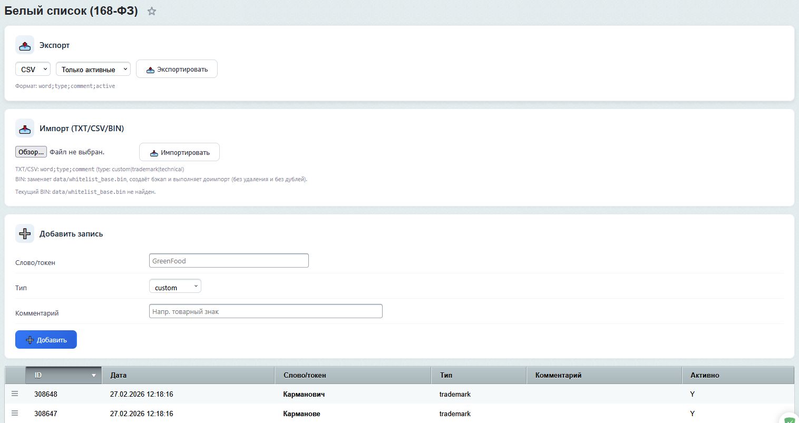
Task: Click the Import section icon
Action: [25, 128]
